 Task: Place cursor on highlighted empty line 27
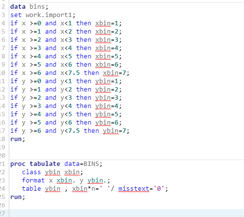click(x=126, y=213)
